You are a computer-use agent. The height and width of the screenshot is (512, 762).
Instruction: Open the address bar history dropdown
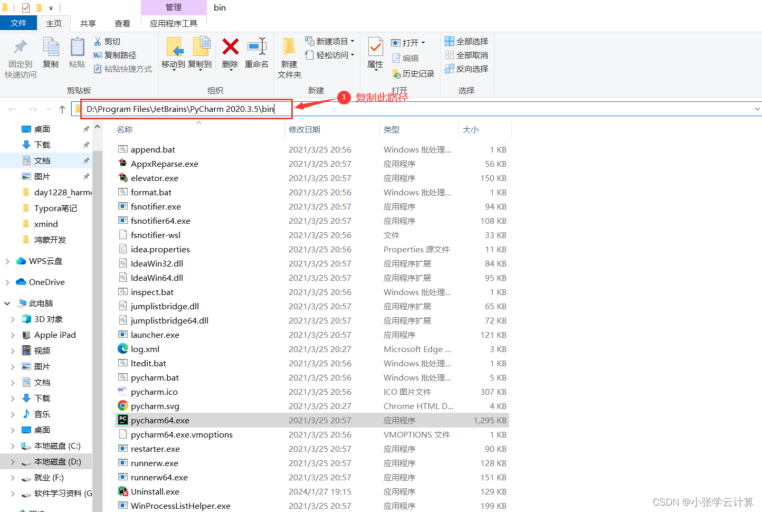click(x=757, y=109)
